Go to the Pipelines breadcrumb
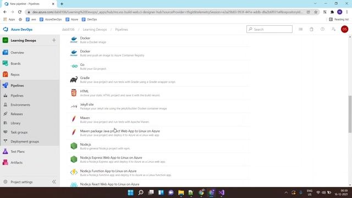Viewport: 352px width, 198px height. [122, 29]
